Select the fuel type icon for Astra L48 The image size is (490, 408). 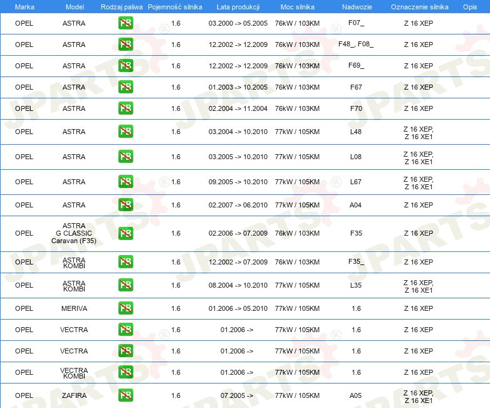click(125, 132)
